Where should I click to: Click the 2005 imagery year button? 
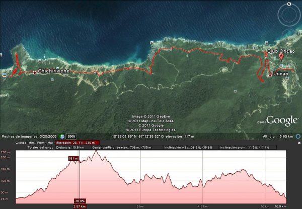(71, 136)
